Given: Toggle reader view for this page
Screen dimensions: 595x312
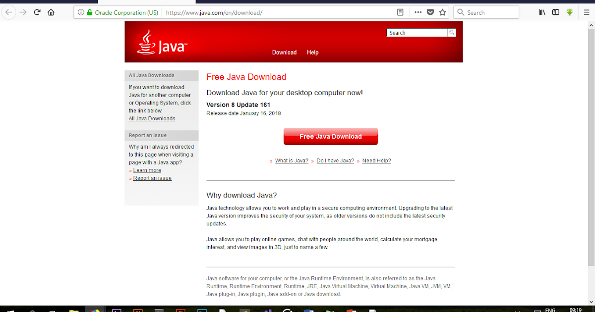Looking at the screenshot, I should (400, 12).
